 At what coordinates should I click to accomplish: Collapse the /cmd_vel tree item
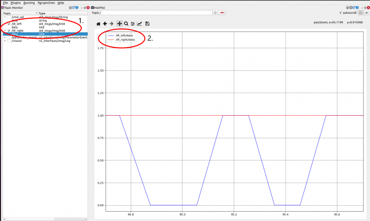coord(4,17)
